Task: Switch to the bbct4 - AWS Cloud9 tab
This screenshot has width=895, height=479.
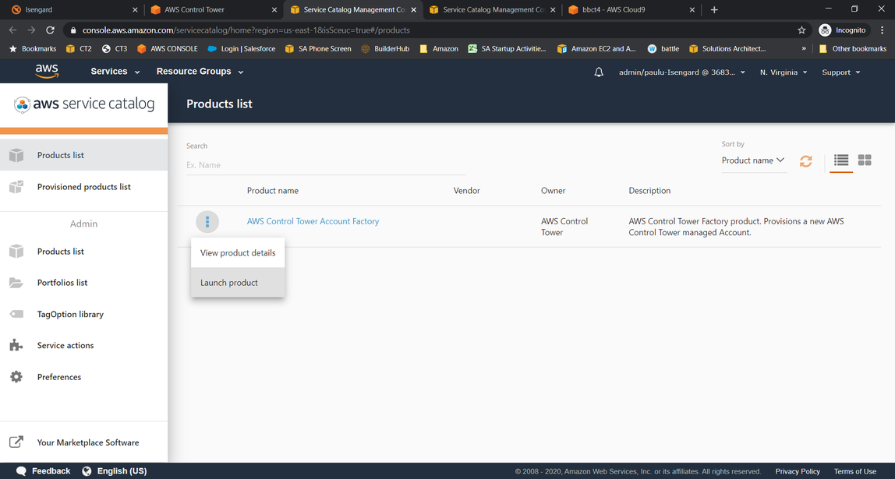Action: [x=631, y=9]
